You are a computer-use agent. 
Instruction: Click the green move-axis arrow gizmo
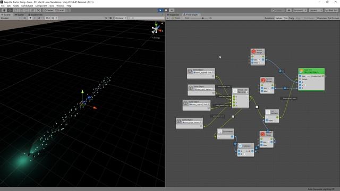pos(82,92)
